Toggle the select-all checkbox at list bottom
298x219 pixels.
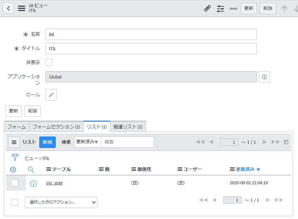[x=15, y=202]
